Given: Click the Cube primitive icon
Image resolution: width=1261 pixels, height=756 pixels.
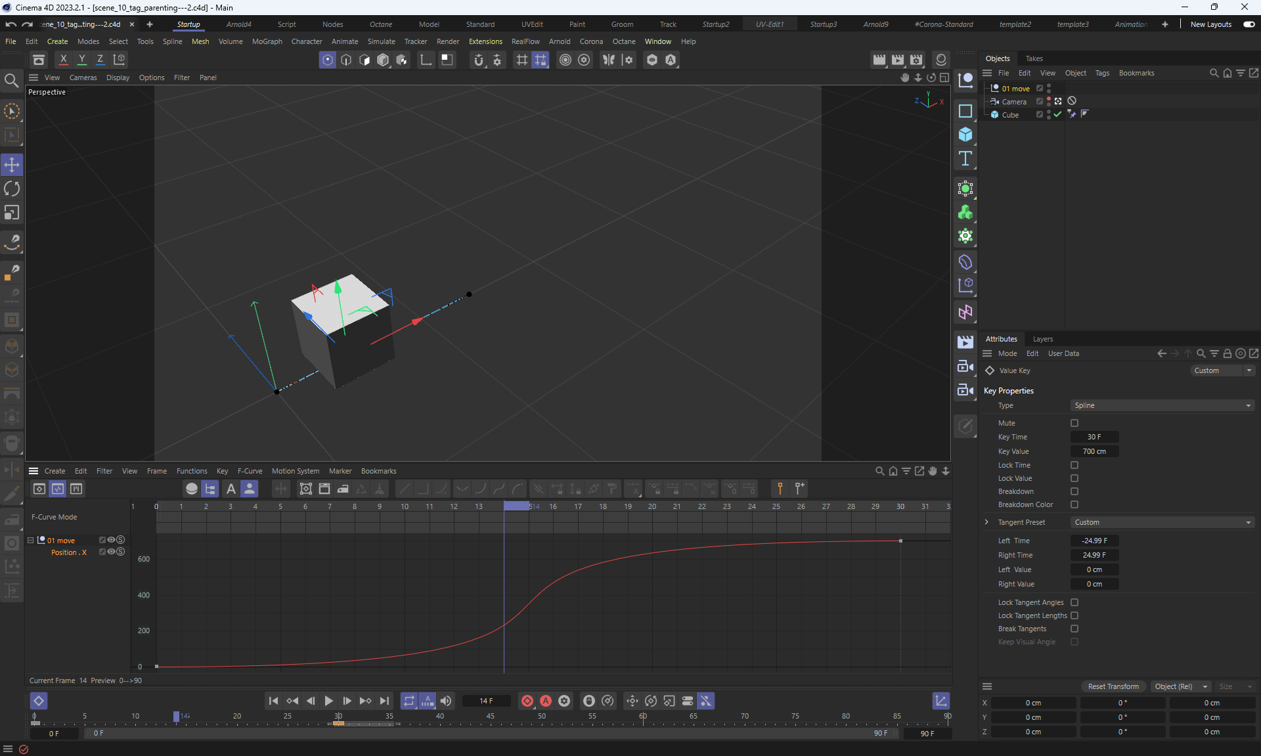Looking at the screenshot, I should 965,135.
